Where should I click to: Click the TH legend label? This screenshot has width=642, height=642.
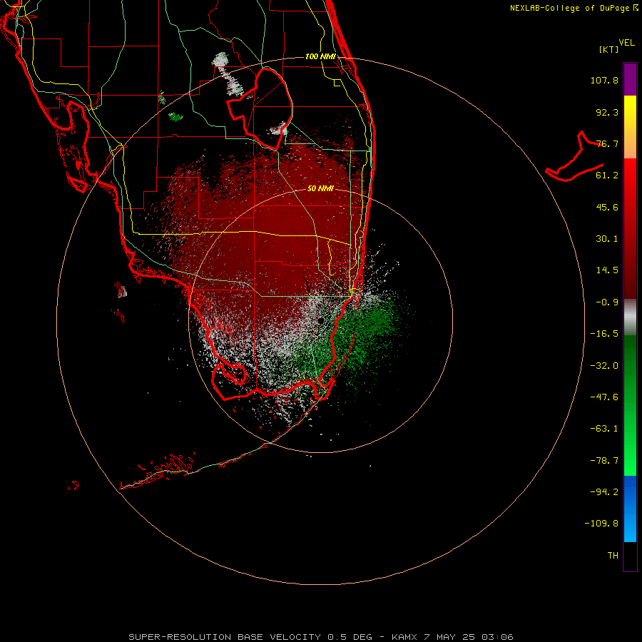(613, 556)
